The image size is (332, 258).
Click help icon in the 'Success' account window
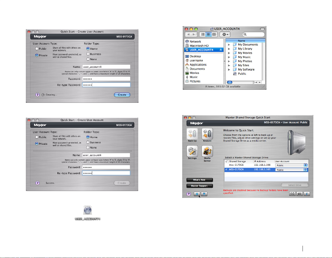[x=37, y=183]
